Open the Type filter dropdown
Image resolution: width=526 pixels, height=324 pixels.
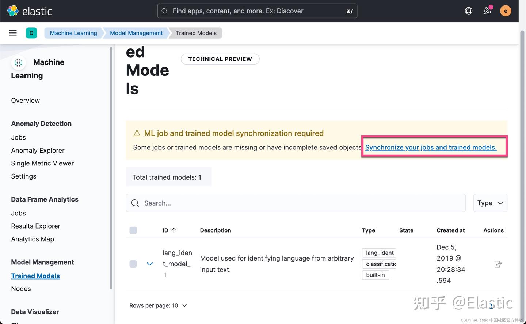coord(490,203)
